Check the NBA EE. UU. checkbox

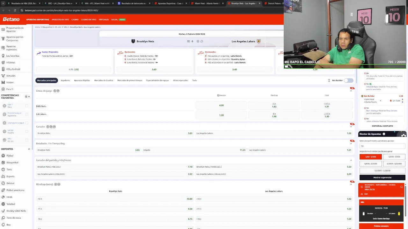pyautogui.click(x=26, y=140)
